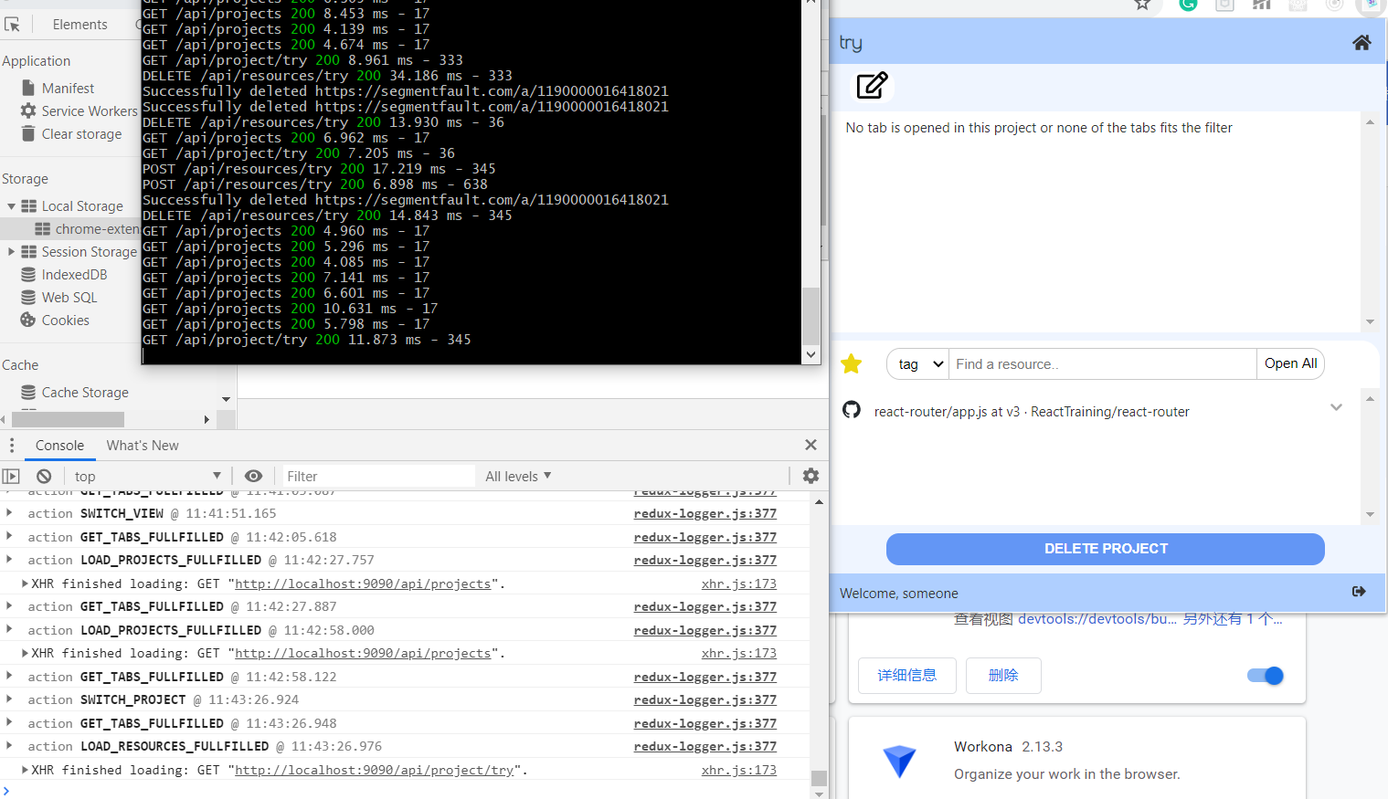The height and width of the screenshot is (799, 1388).
Task: Expand XHR finished loading api/project/try entry
Action: click(x=25, y=770)
